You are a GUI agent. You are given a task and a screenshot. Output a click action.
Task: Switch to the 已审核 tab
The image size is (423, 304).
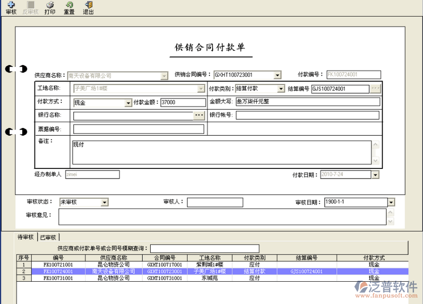[x=49, y=237]
